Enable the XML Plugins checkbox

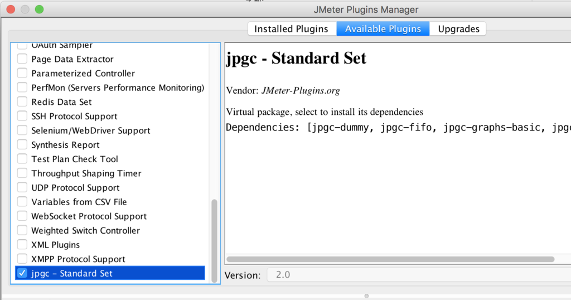22,244
